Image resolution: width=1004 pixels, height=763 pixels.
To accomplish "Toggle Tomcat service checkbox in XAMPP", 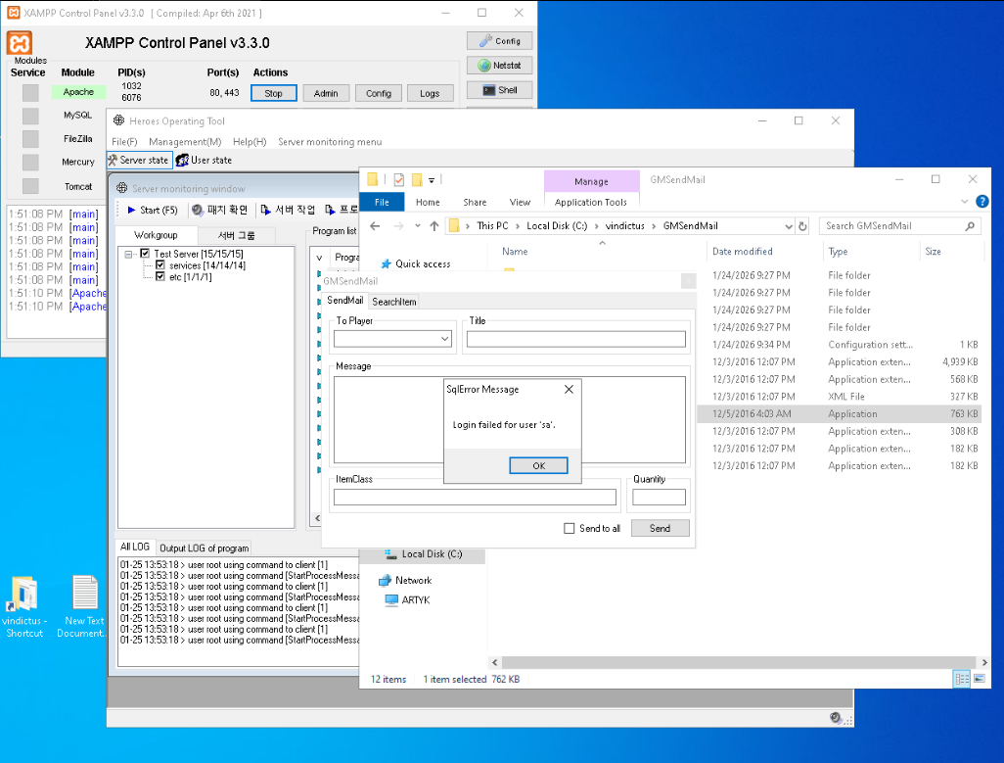I will (x=30, y=186).
